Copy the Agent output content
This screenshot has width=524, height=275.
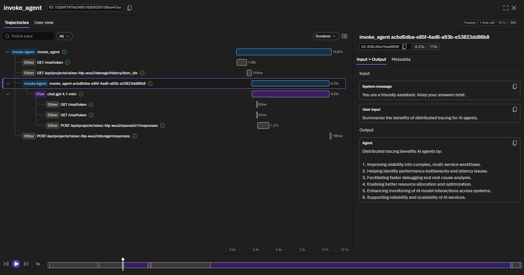[515, 143]
